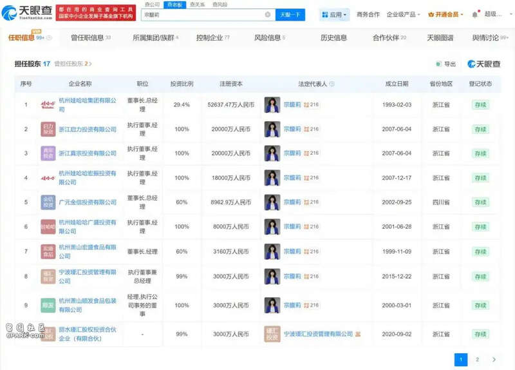Expand 曾担任股东 section arrow

click(x=90, y=64)
